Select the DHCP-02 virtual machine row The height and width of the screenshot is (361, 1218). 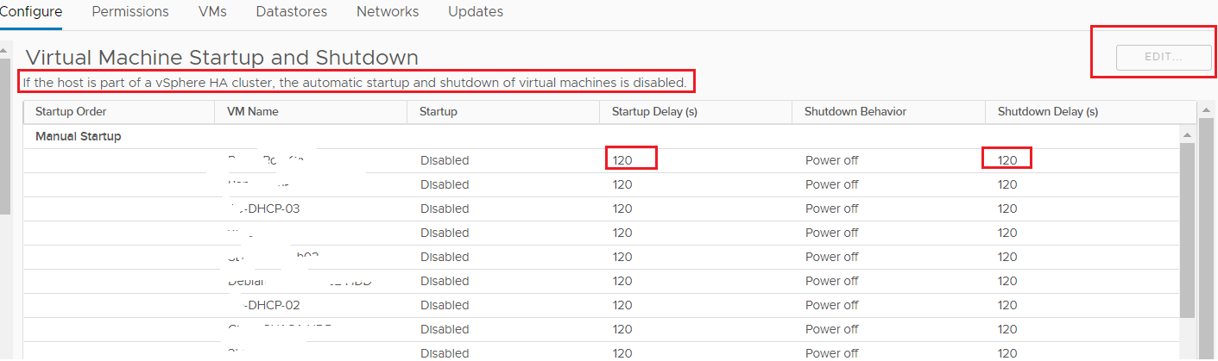point(602,305)
